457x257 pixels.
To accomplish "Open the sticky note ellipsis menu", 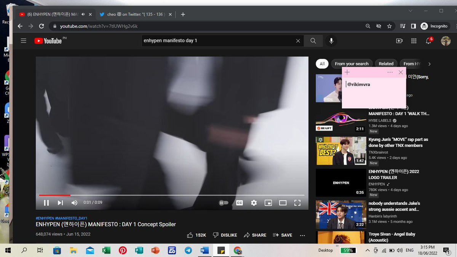I will click(390, 72).
